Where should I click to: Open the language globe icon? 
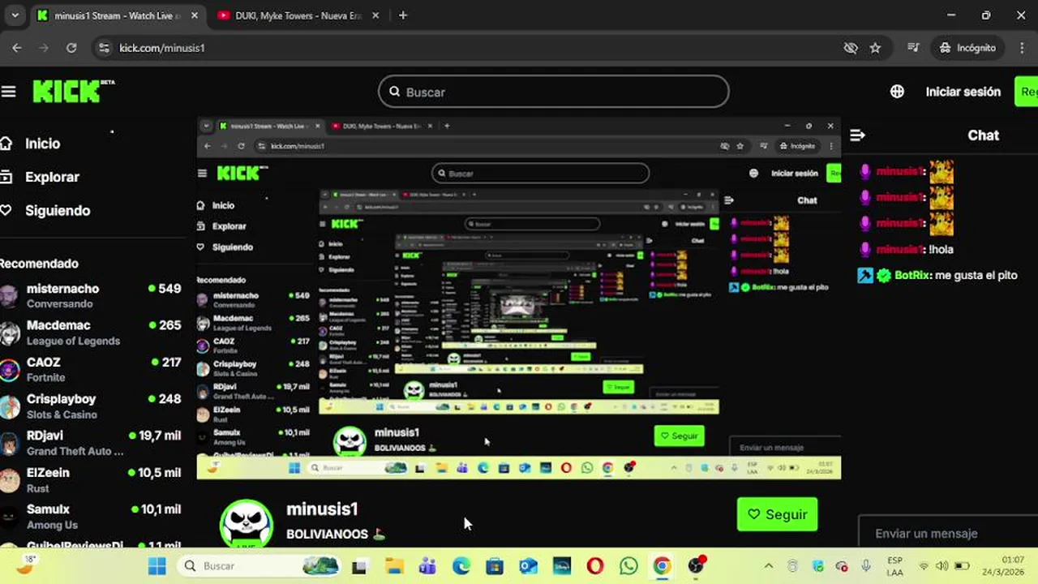pos(897,92)
